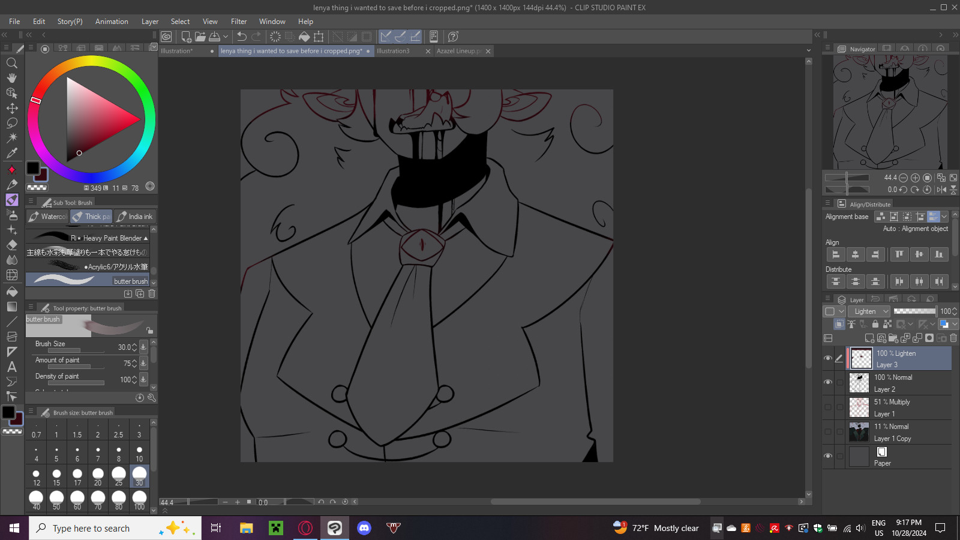Pick brush size preset 100

[x=139, y=500]
